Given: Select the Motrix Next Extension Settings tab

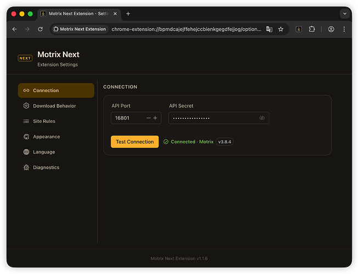Looking at the screenshot, I should (x=78, y=14).
